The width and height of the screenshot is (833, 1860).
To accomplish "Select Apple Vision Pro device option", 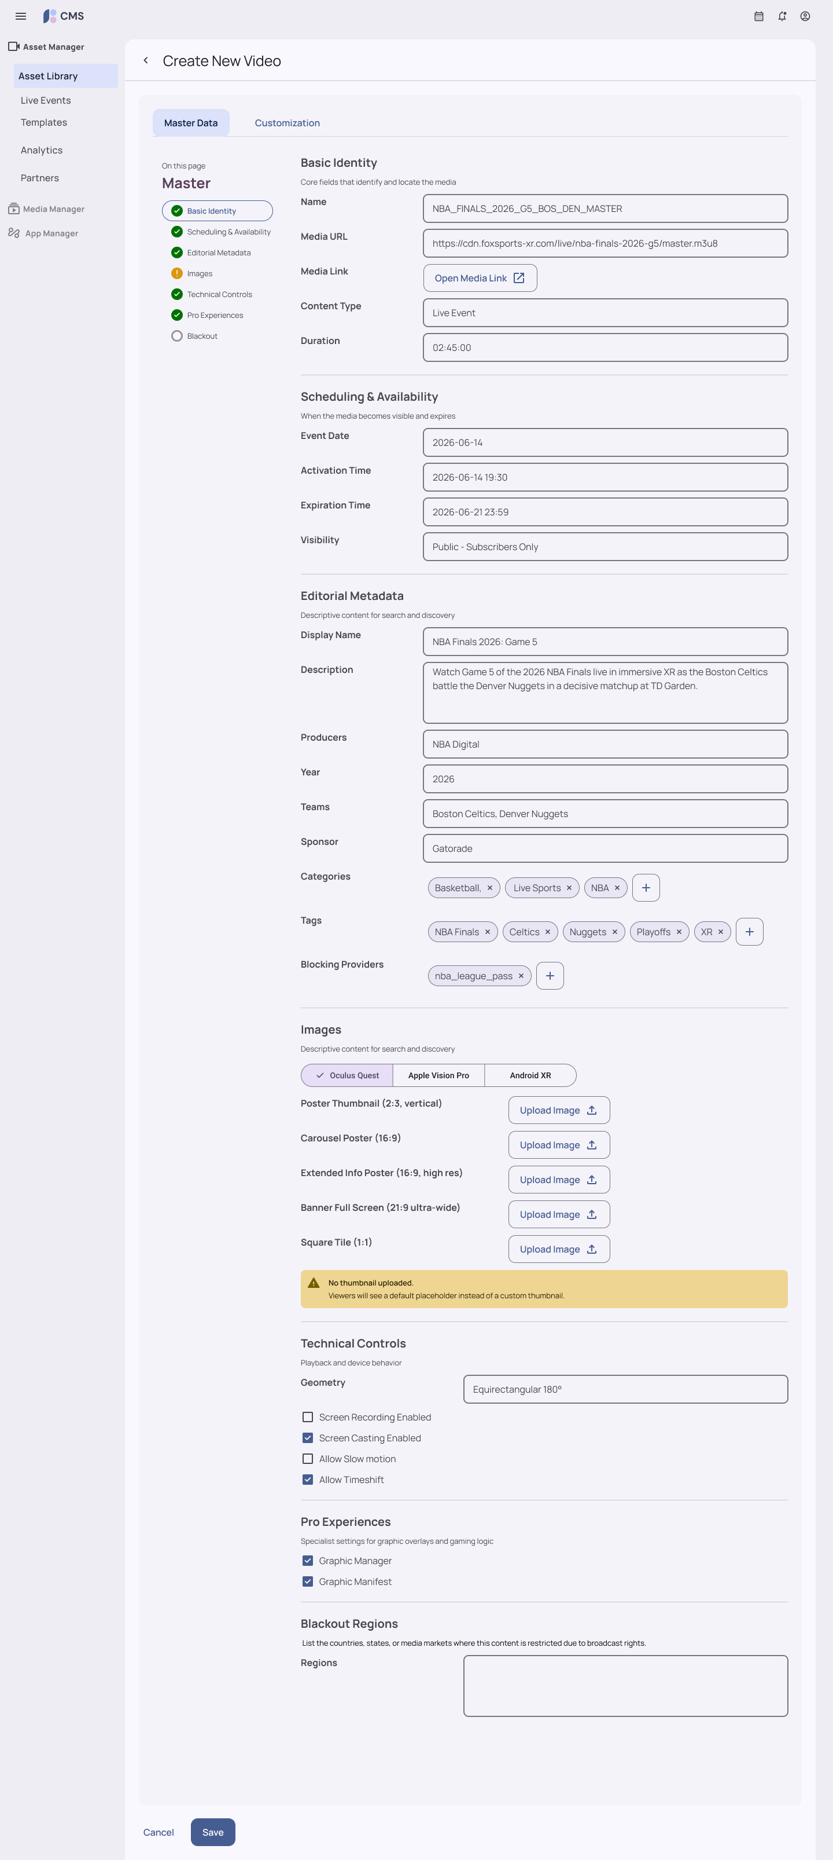I will pyautogui.click(x=438, y=1075).
